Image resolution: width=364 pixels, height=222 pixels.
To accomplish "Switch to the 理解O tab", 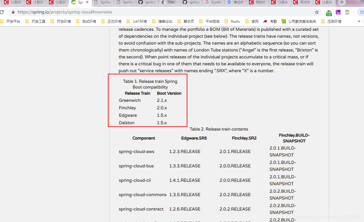I will point(169,2).
